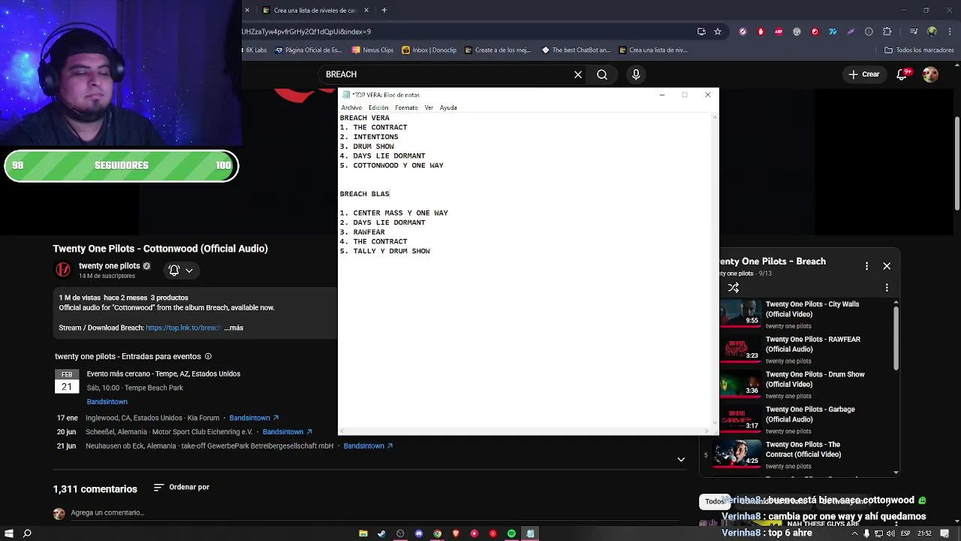Image resolution: width=961 pixels, height=541 pixels.
Task: Open 'Inbox | Donoclip' bookmark
Action: pyautogui.click(x=429, y=50)
